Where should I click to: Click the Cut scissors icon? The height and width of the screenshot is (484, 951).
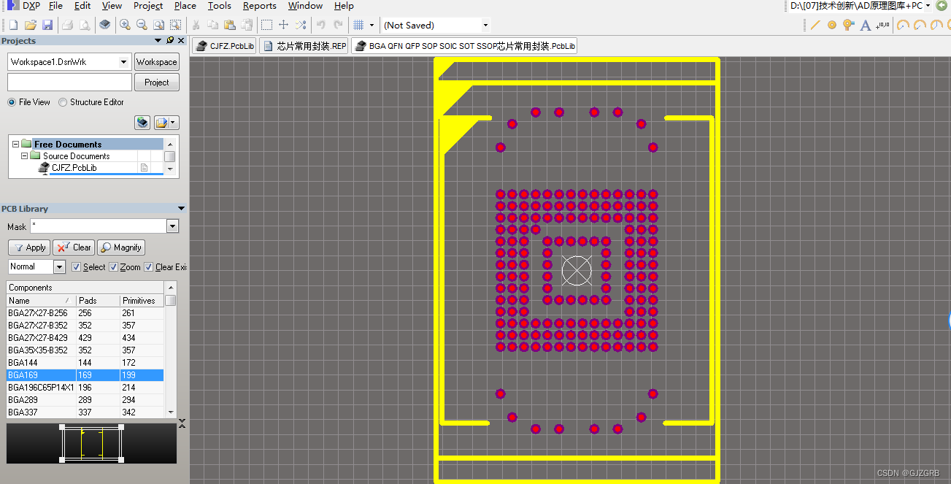pos(196,25)
